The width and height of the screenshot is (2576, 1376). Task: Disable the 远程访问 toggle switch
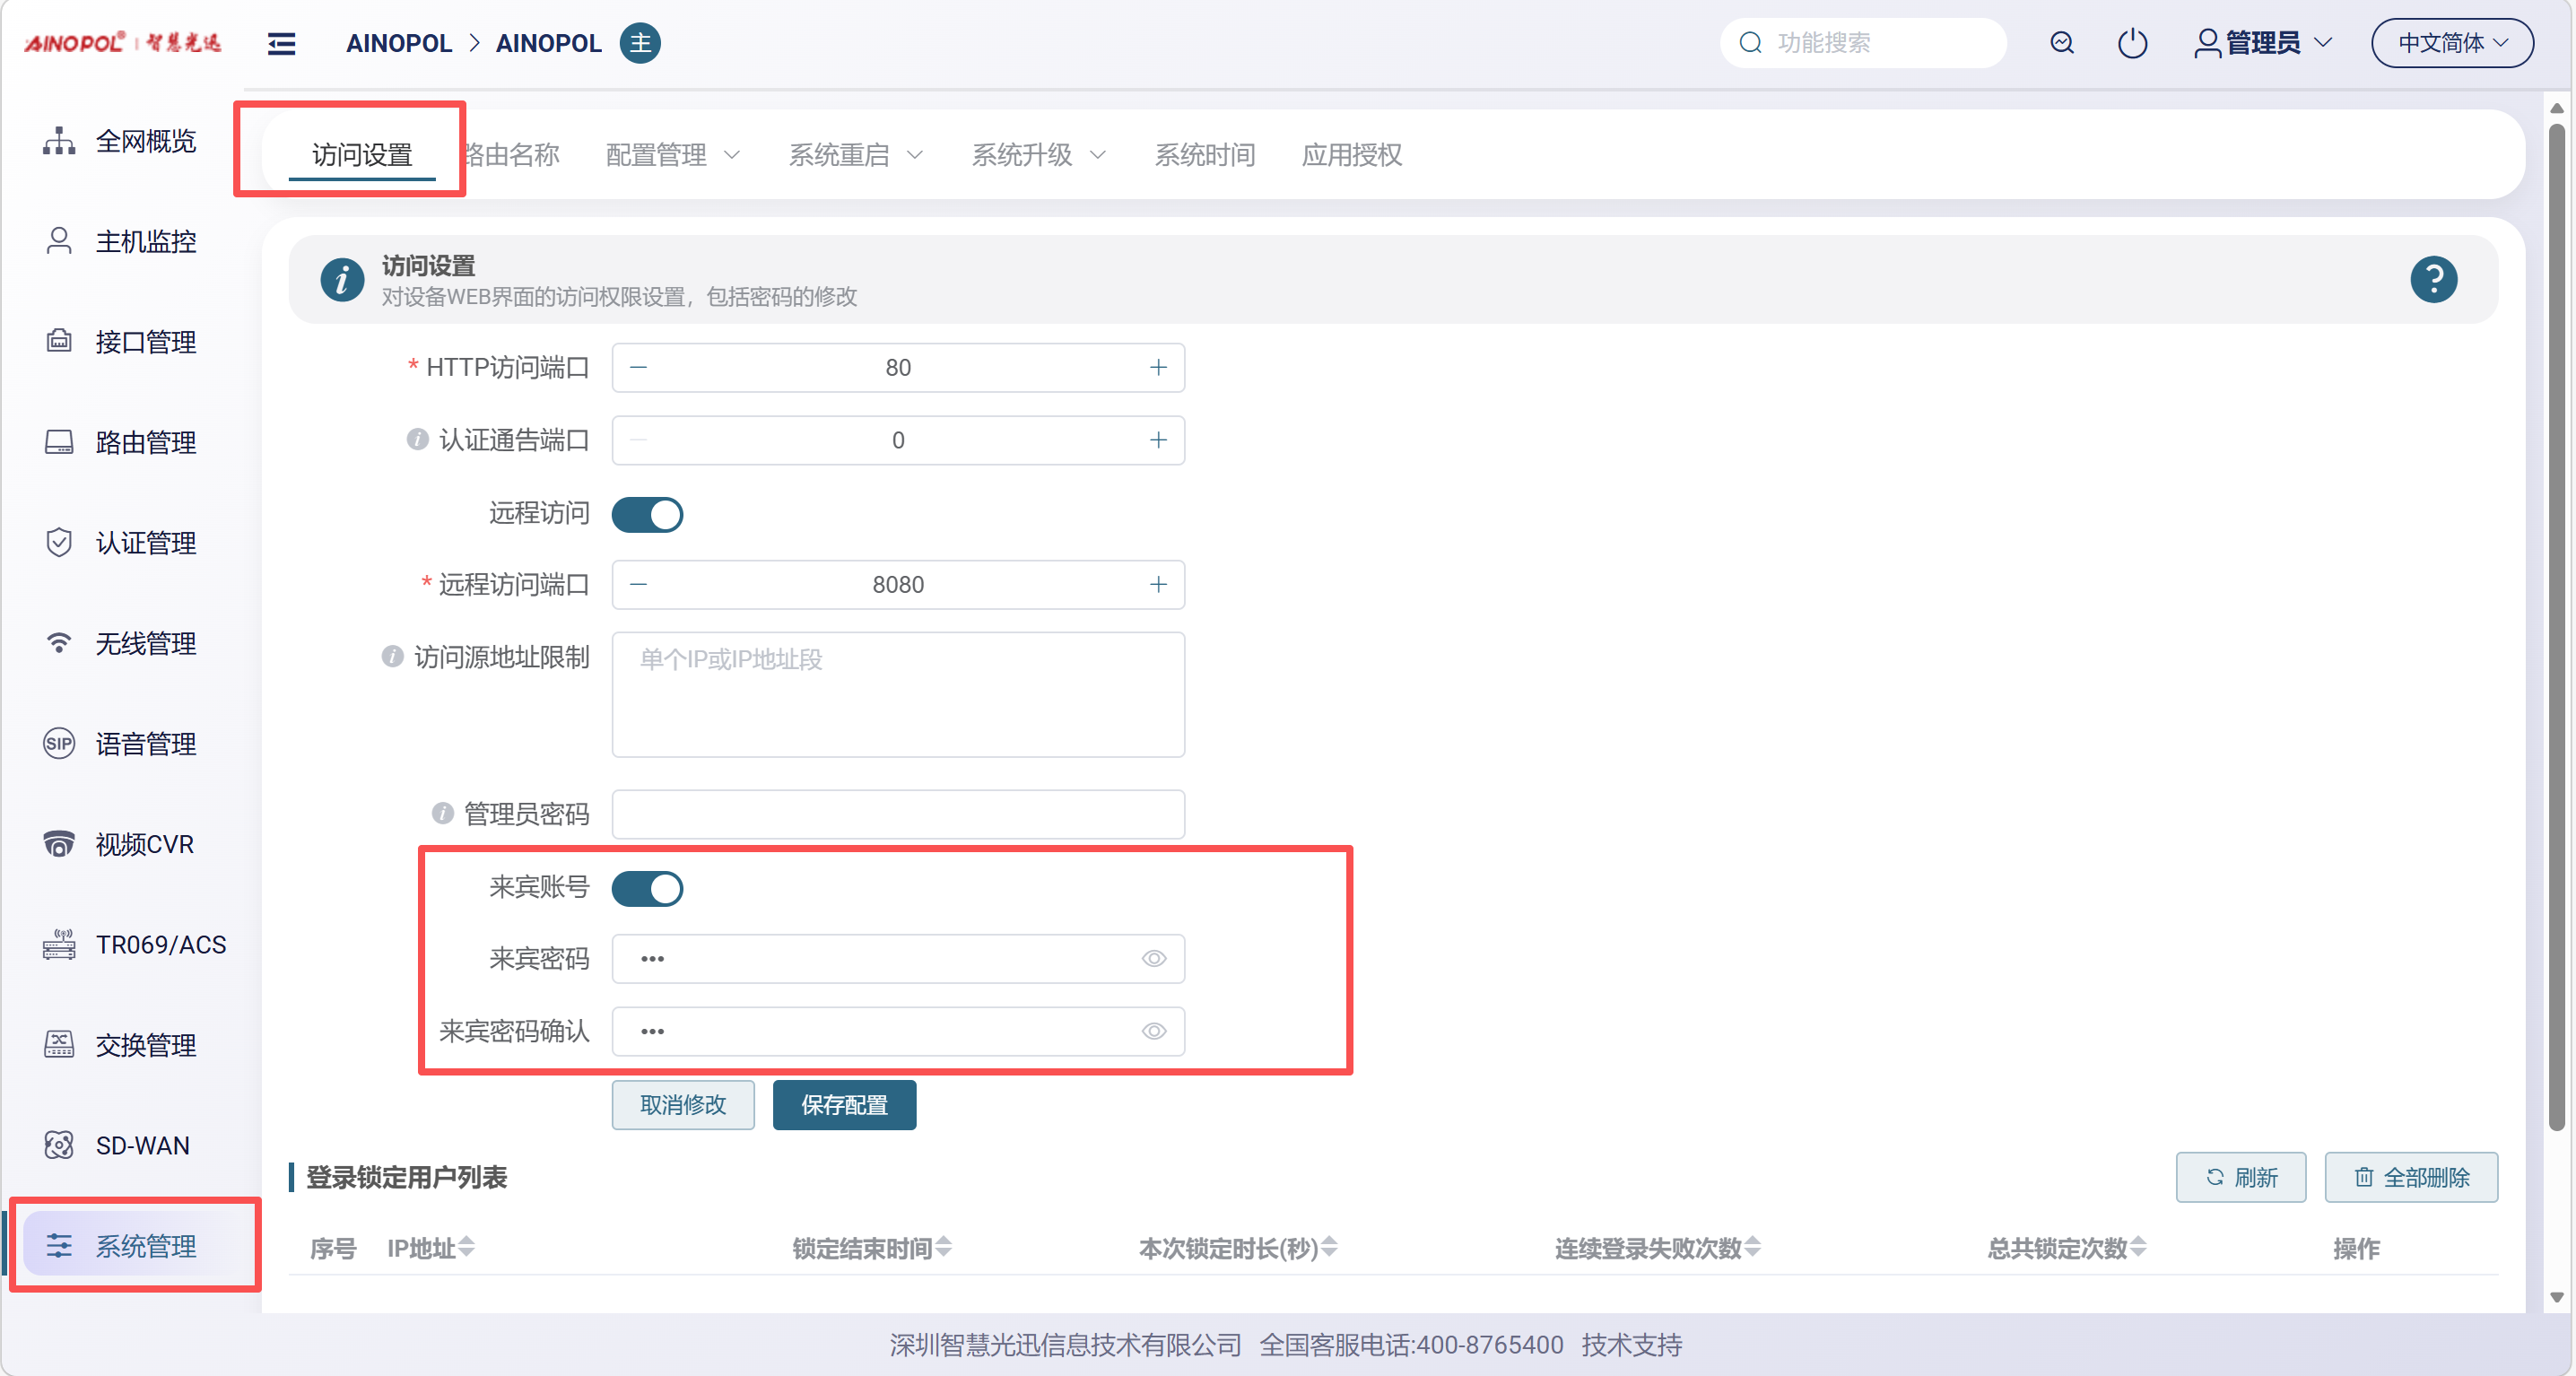[647, 514]
